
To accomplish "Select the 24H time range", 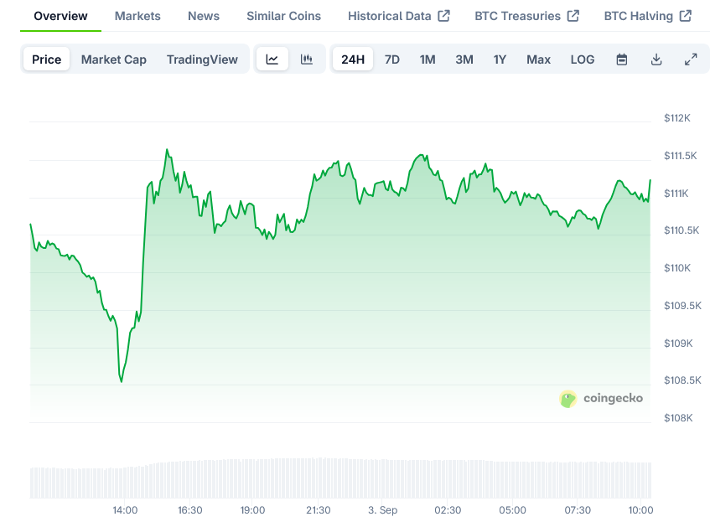I will (x=353, y=59).
